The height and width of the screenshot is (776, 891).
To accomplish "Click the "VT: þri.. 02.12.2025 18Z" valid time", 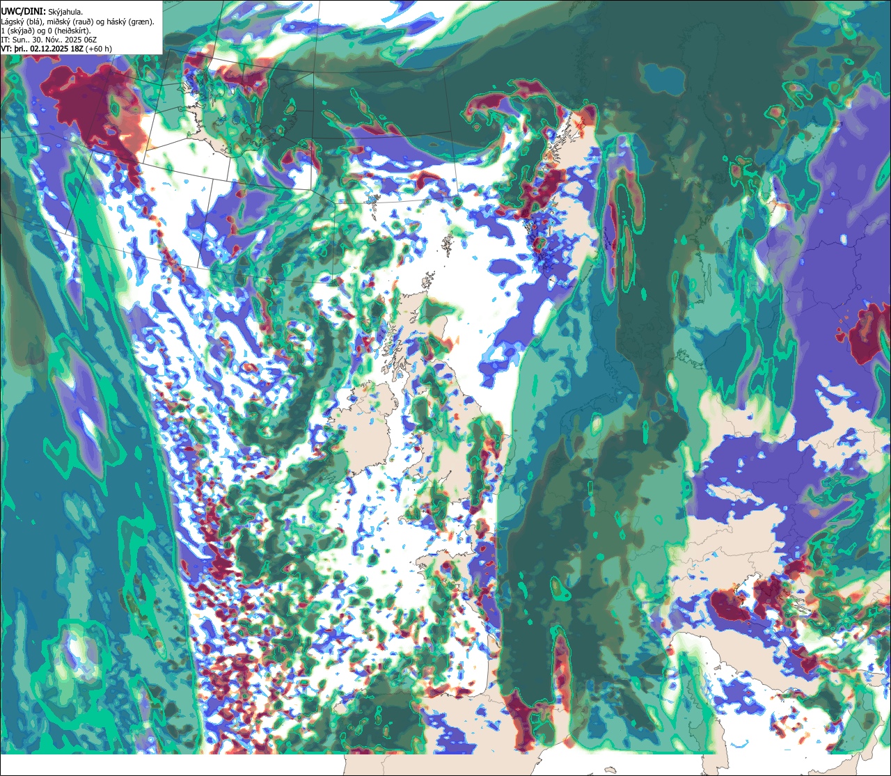I will coord(42,49).
